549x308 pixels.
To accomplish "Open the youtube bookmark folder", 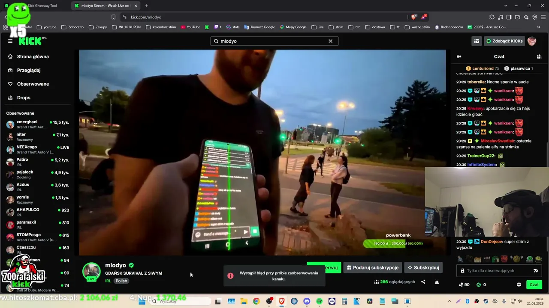I will [47, 27].
